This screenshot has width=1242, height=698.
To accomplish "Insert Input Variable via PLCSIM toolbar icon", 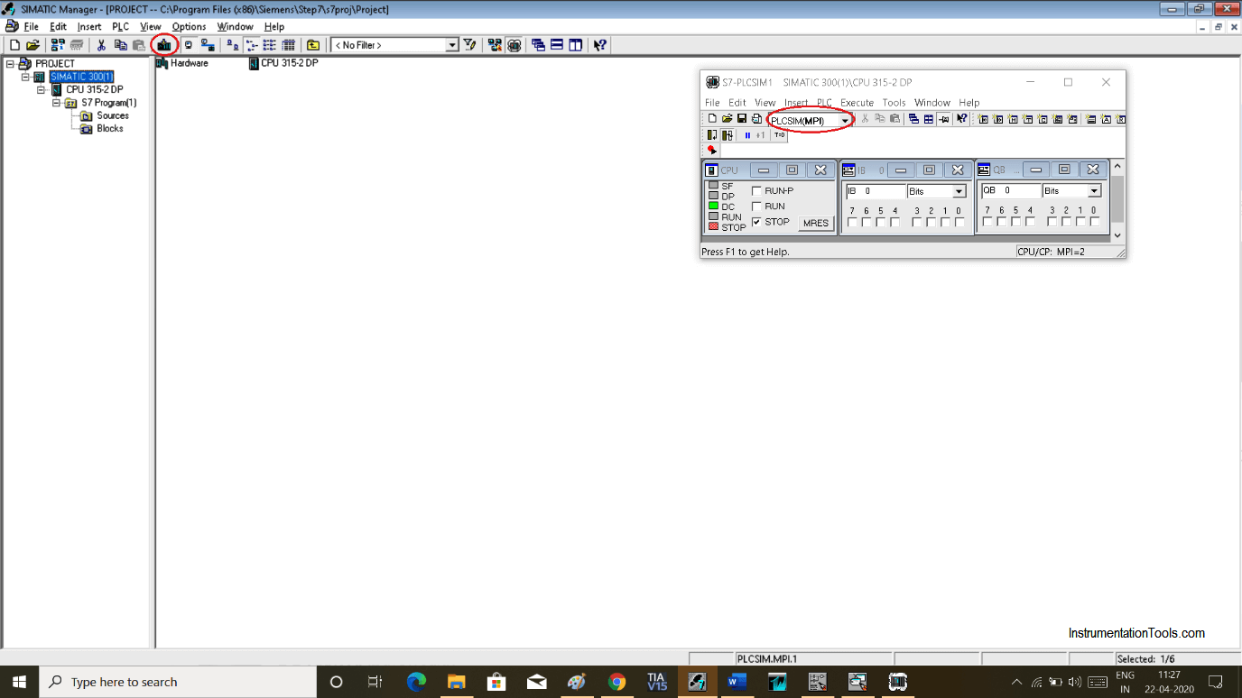I will [983, 119].
